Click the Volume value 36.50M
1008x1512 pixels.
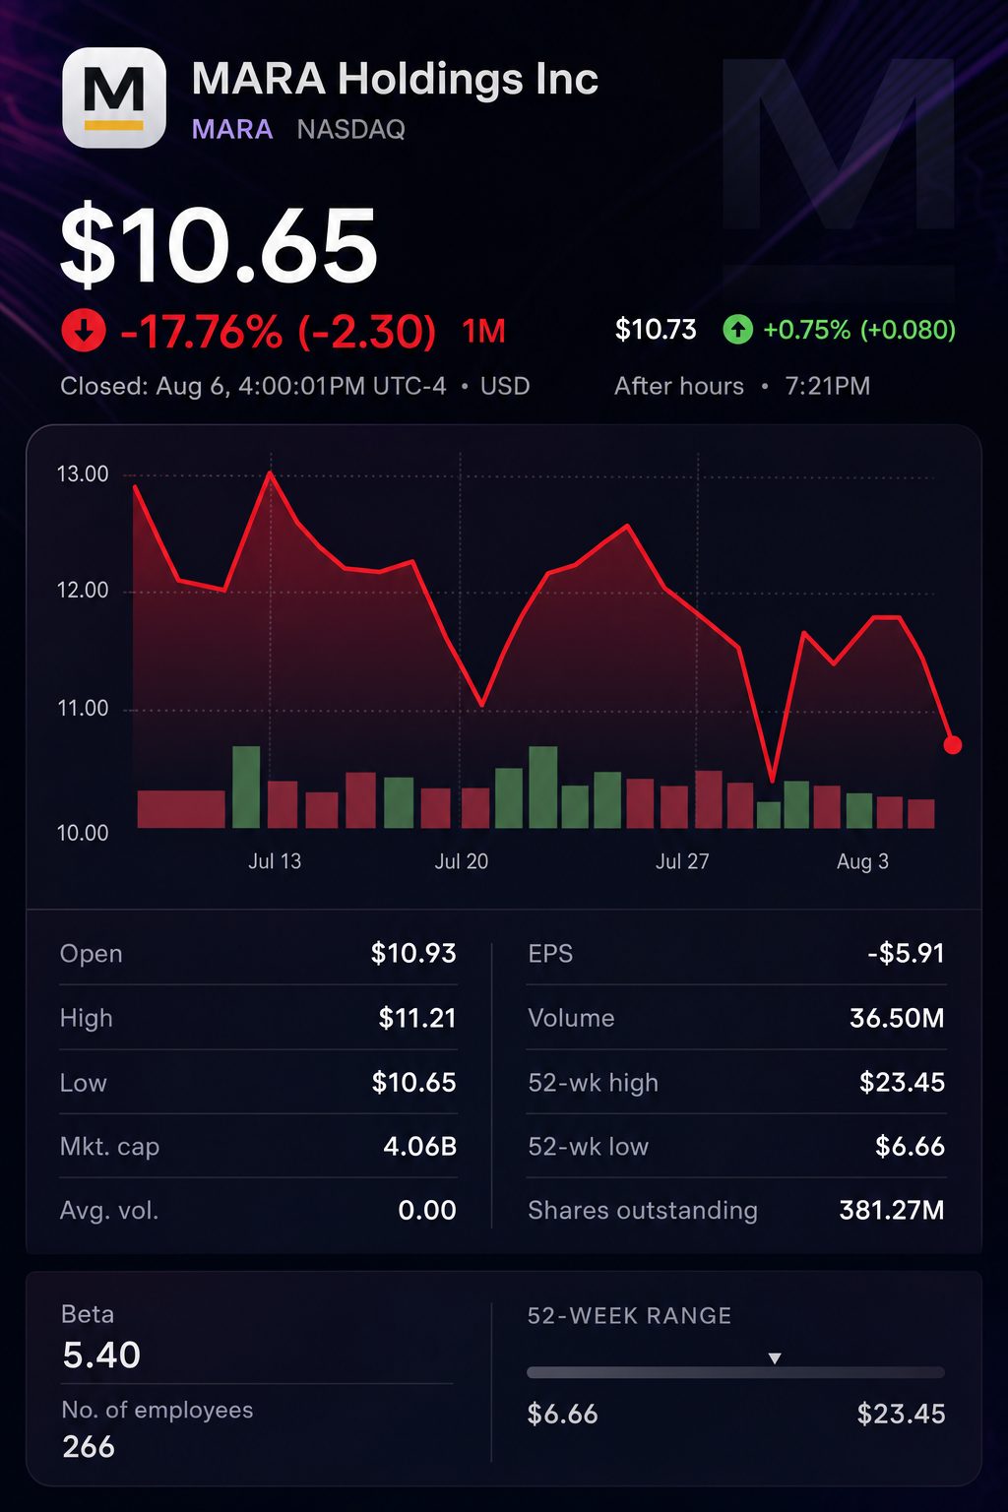(897, 1018)
